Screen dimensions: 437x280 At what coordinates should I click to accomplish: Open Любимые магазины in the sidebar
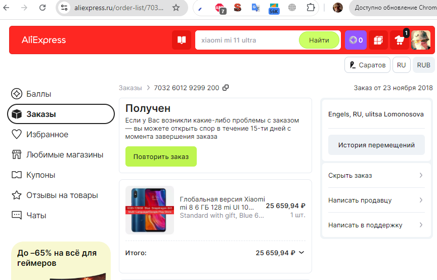[x=58, y=154]
